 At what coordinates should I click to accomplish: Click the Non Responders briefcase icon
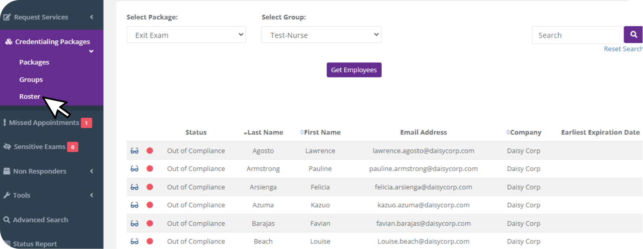(6, 171)
